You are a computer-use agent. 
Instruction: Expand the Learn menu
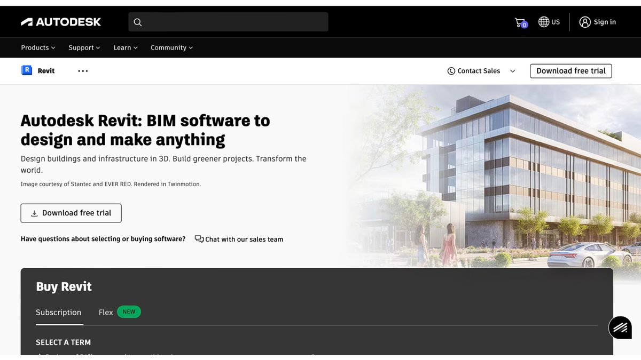pyautogui.click(x=125, y=47)
